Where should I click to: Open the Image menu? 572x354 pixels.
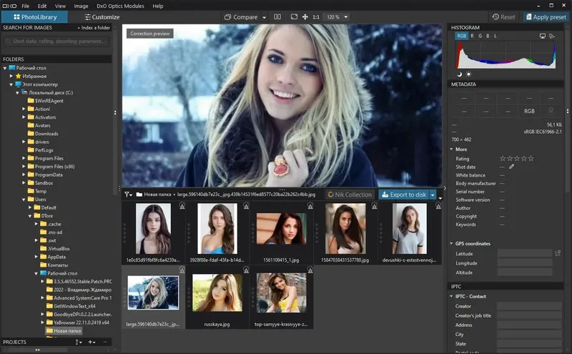click(81, 6)
